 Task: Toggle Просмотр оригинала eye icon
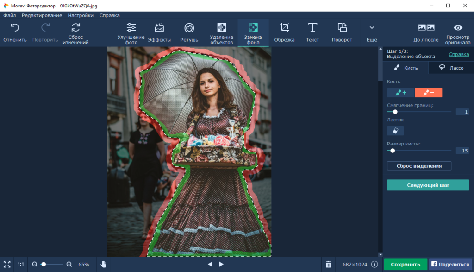(x=458, y=28)
